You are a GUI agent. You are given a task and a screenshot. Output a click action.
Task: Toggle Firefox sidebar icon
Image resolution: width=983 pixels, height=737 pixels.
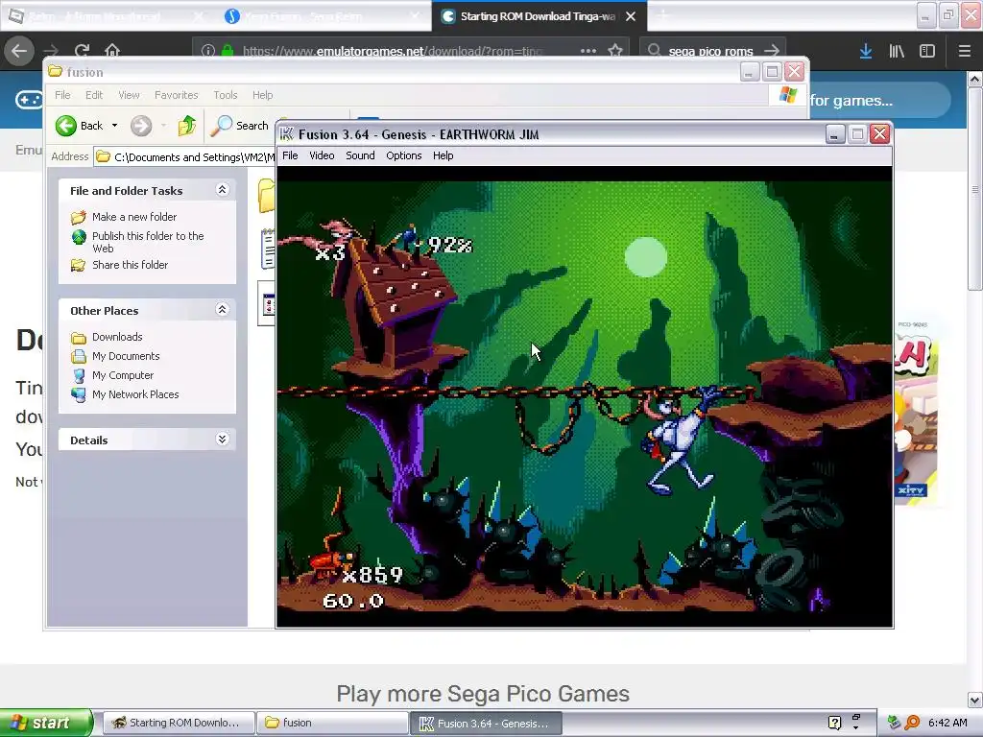click(x=927, y=51)
